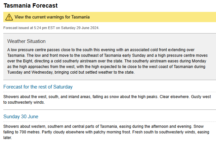
Task: Click the text 'to southwesterly winds.'
Action: 24,102
